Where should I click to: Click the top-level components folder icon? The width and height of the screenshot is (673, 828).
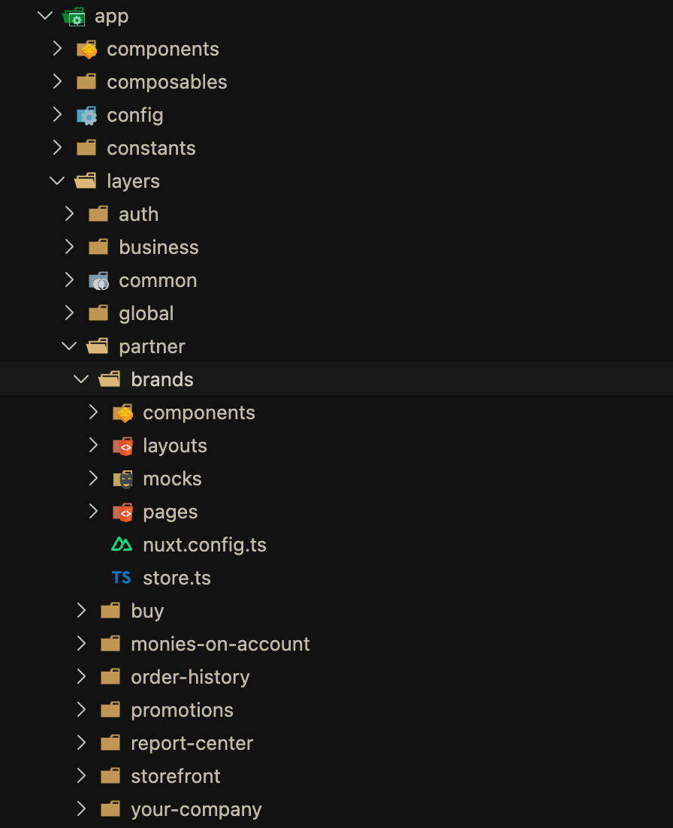tap(86, 49)
